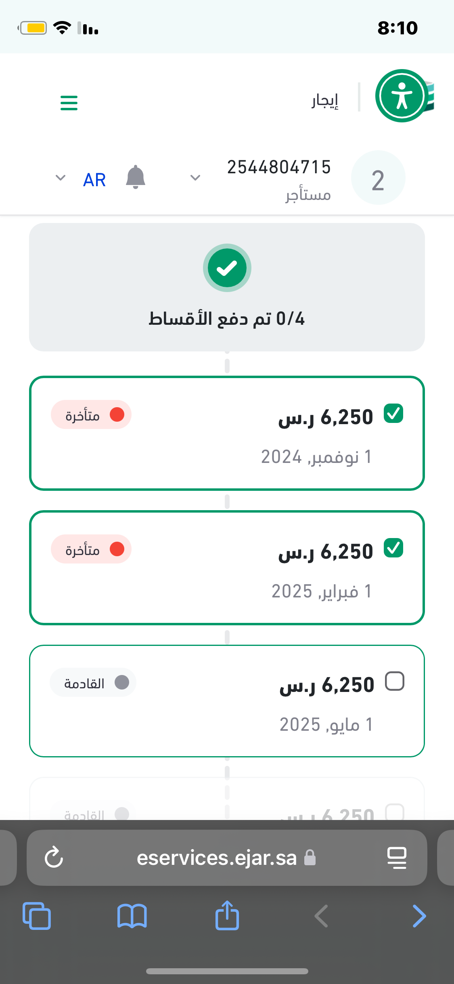
Task: Tap the overdue badge on November installment
Action: coord(91,415)
